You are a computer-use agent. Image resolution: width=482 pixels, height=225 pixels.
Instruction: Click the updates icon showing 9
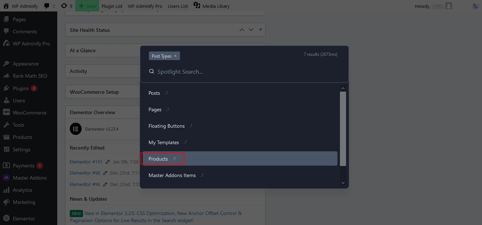[x=64, y=6]
